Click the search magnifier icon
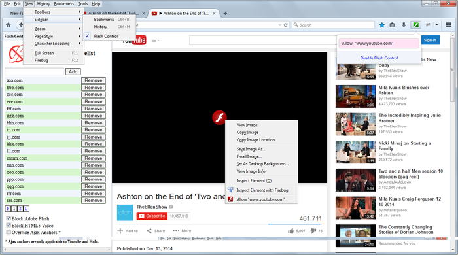The image size is (458, 255). 296,25
